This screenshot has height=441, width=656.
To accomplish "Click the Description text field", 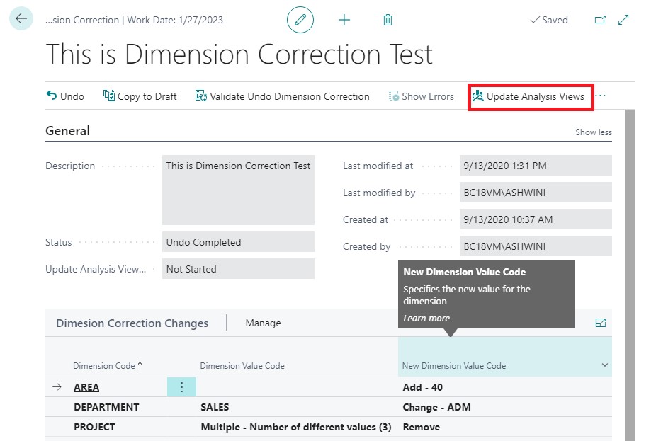I will click(238, 190).
